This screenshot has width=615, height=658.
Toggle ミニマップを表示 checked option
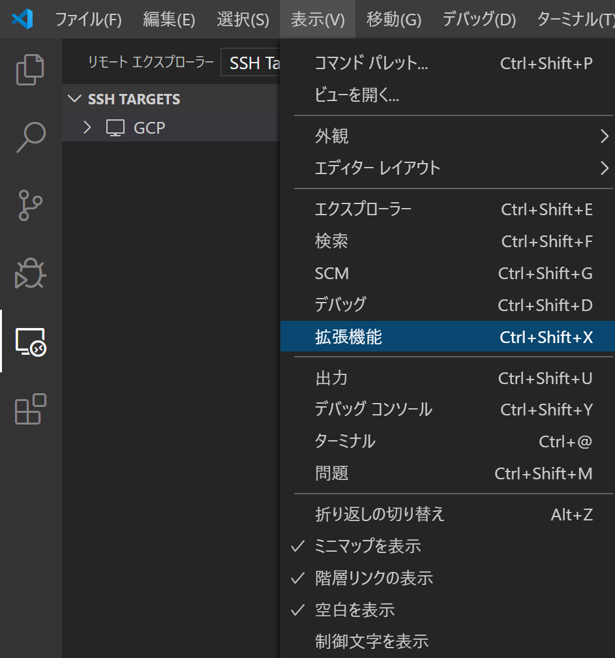tap(368, 546)
